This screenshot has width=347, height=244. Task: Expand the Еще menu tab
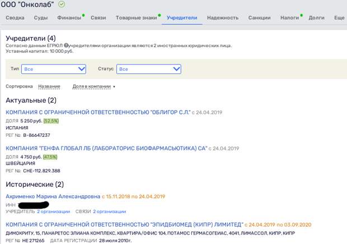click(x=339, y=18)
